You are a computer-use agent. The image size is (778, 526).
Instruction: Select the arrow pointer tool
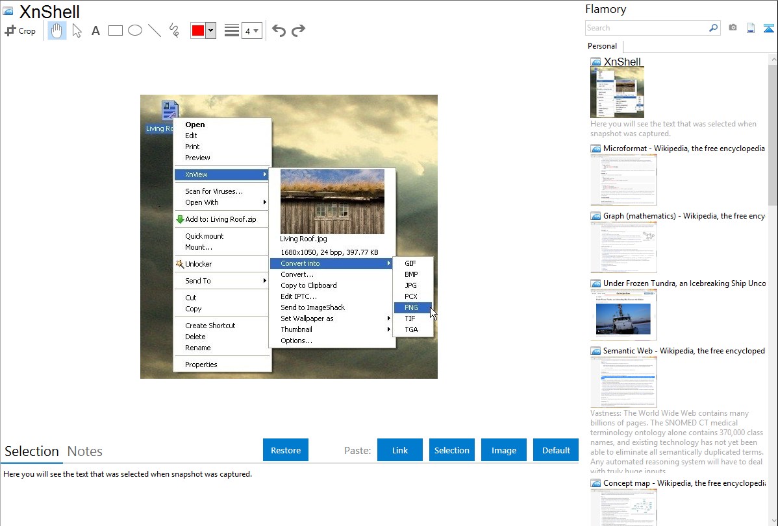[77, 30]
